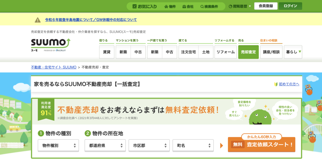The image size is (322, 164).
Task: Click the お気に入り favorites checkmark icon
Action: pyautogui.click(x=135, y=6)
